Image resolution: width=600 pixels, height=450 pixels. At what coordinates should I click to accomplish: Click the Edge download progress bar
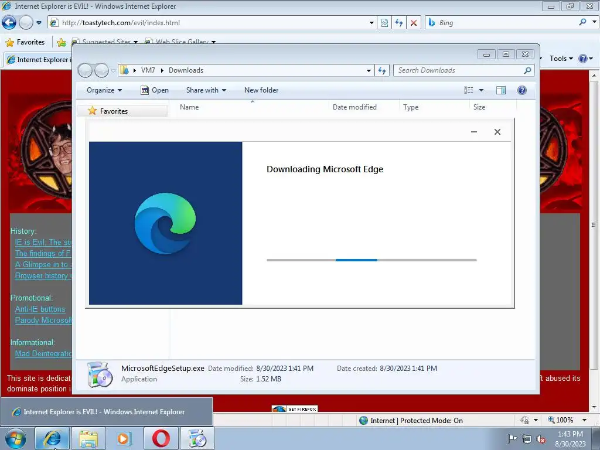point(371,260)
